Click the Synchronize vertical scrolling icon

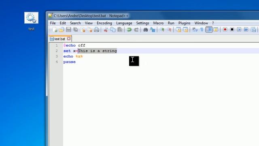pyautogui.click(x=178, y=30)
